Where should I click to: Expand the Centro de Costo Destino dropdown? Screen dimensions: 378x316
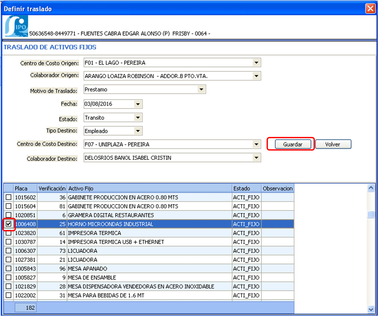click(256, 145)
